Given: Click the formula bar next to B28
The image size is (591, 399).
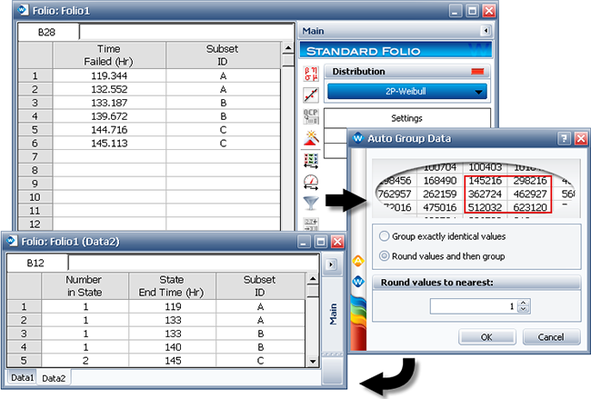Looking at the screenshot, I should click(x=186, y=32).
